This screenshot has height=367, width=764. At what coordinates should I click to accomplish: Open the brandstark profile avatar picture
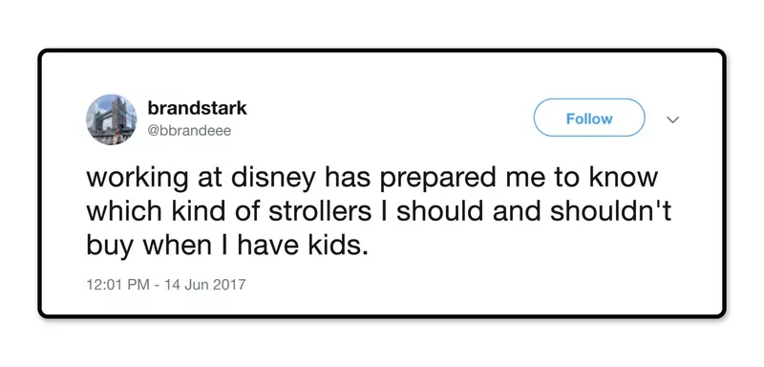(111, 119)
